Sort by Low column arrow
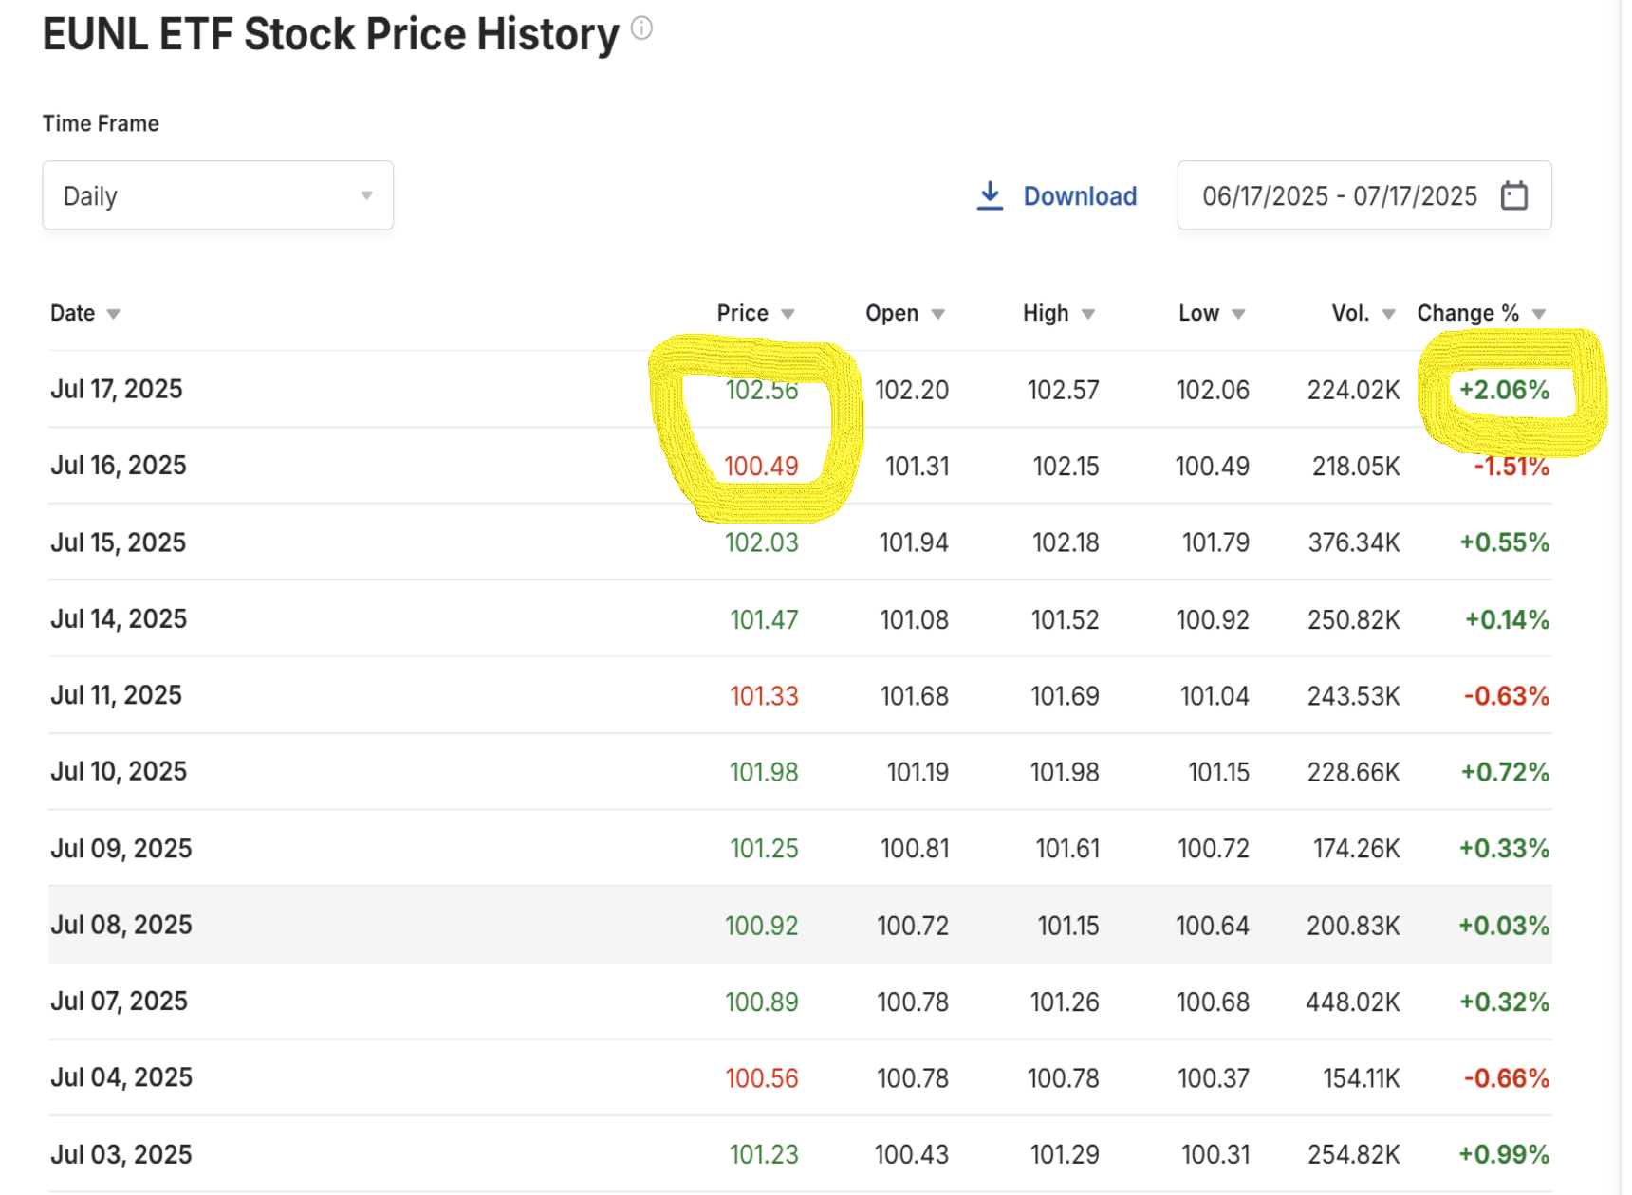 coord(1238,314)
